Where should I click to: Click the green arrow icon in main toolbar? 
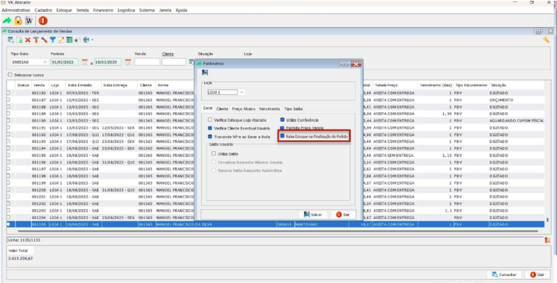click(7, 21)
